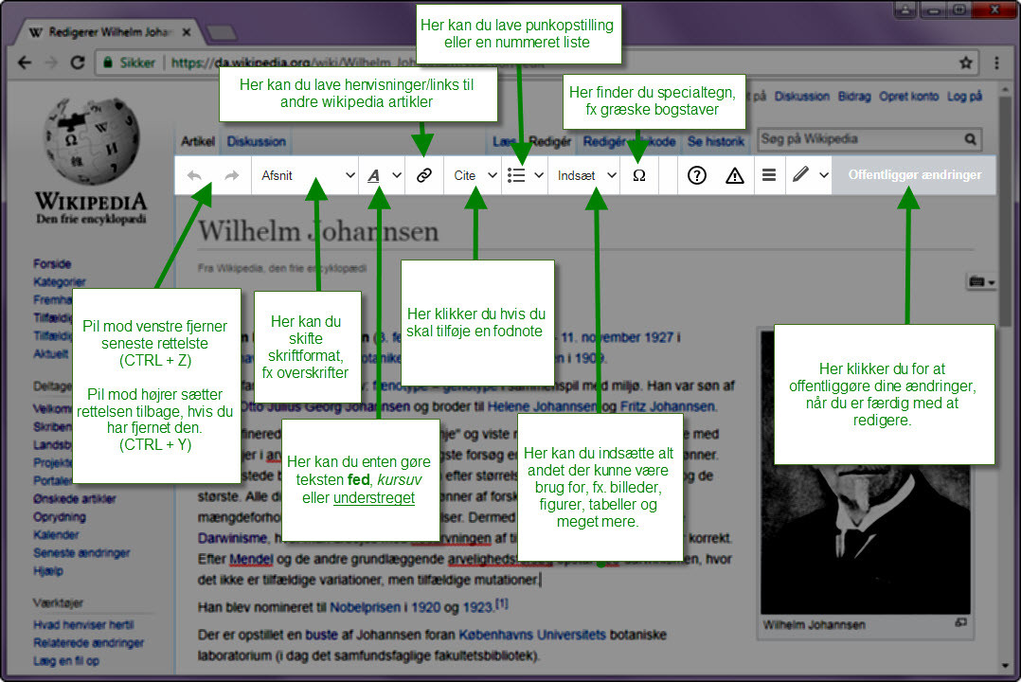
Task: Expand the Indsæt insert menu
Action: pos(584,175)
